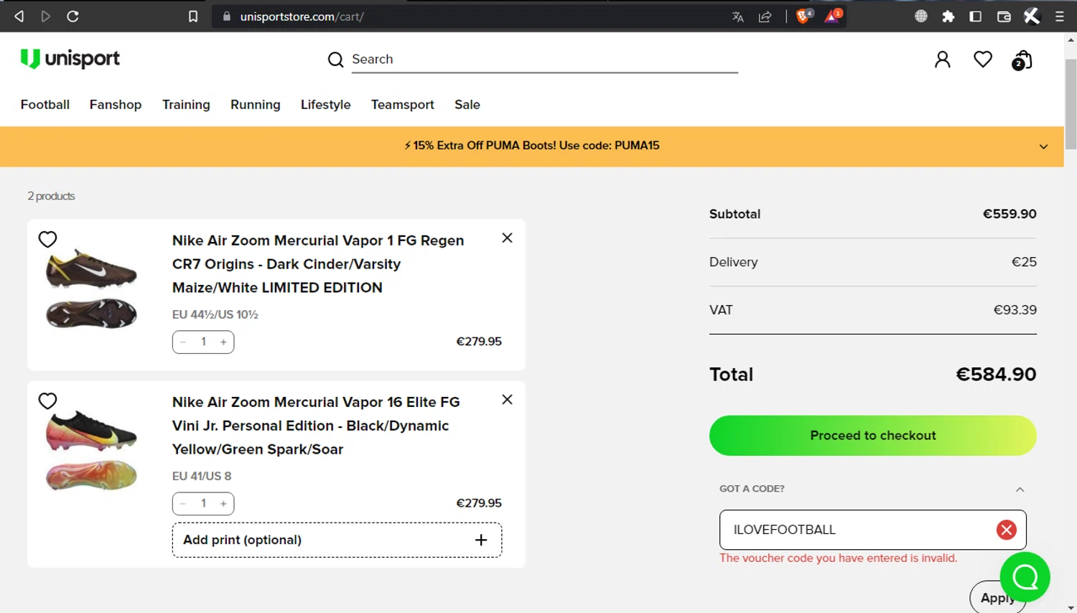
Task: Open Vapor 16 Elite Vini Jr. product title
Action: pyautogui.click(x=316, y=426)
